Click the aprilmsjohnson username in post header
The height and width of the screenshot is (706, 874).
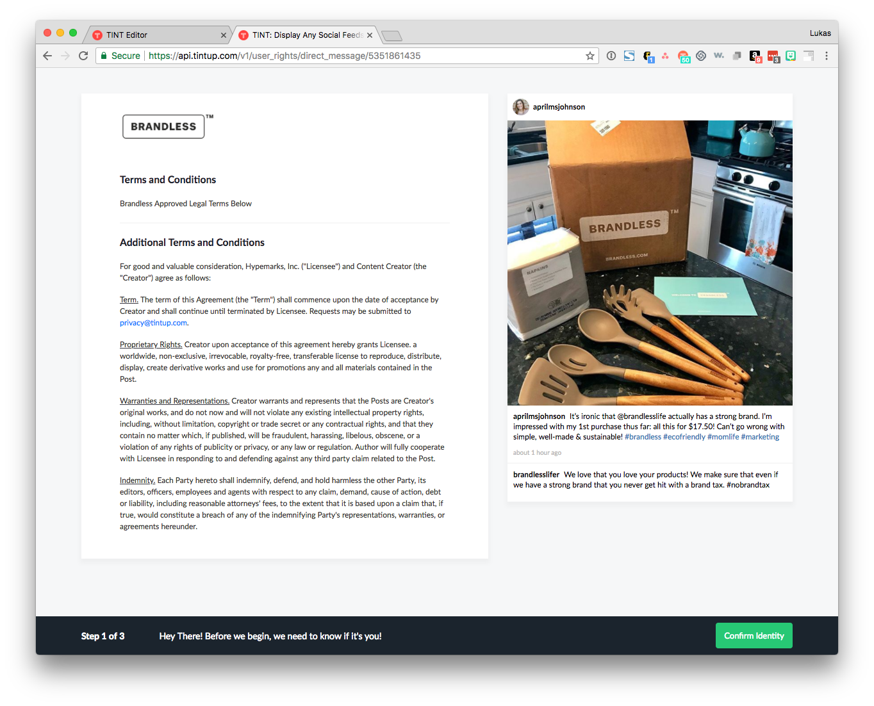tap(559, 107)
